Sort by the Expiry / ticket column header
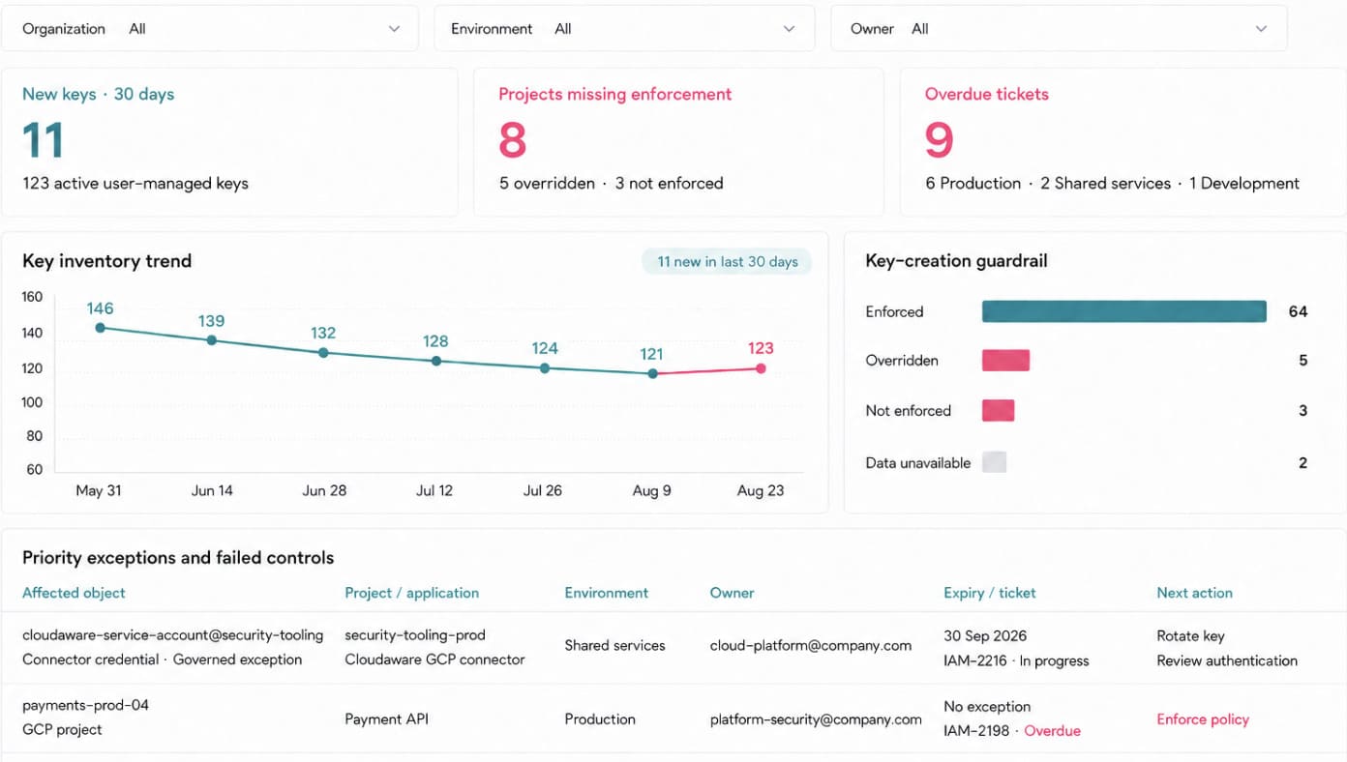The width and height of the screenshot is (1347, 762). pyautogui.click(x=989, y=593)
